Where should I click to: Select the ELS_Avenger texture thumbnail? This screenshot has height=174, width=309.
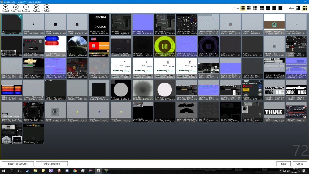point(55,45)
